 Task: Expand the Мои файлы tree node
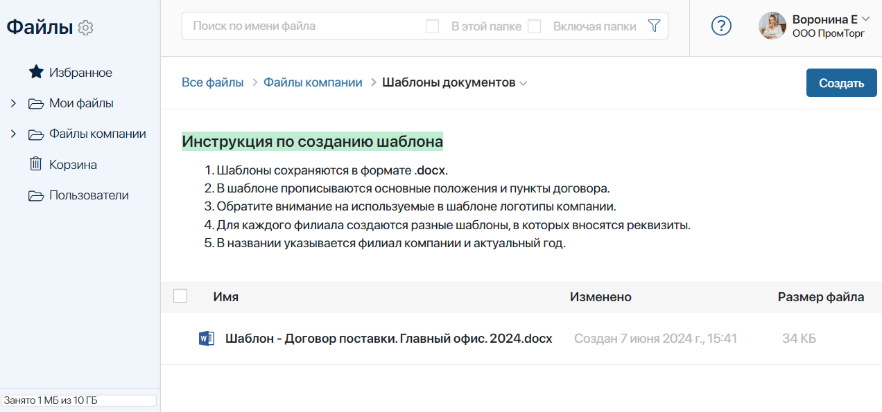coord(13,104)
